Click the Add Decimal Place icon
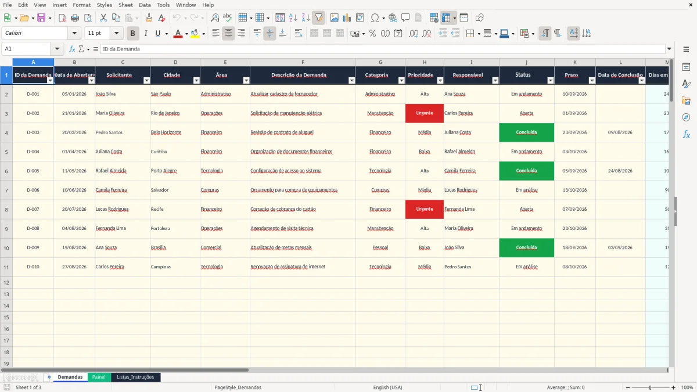Image resolution: width=697 pixels, height=392 pixels. (414, 34)
